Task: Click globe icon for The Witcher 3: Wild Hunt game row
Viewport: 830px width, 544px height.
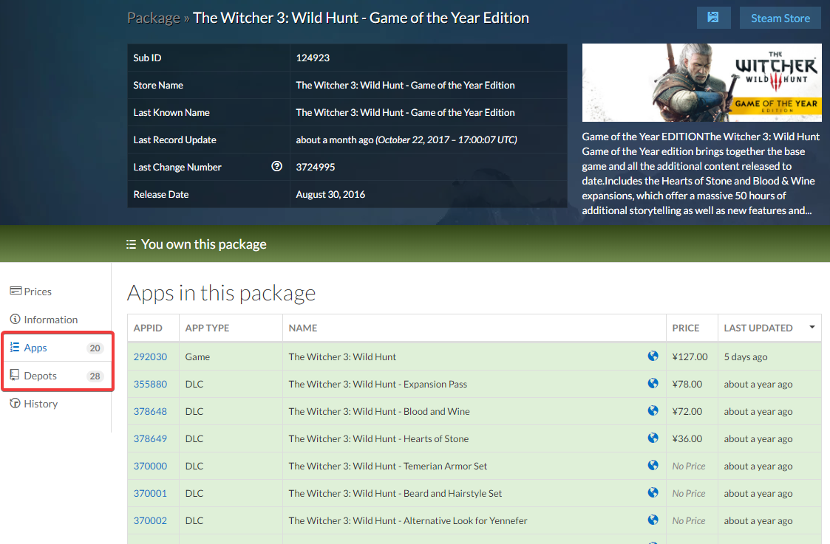Action: point(653,356)
